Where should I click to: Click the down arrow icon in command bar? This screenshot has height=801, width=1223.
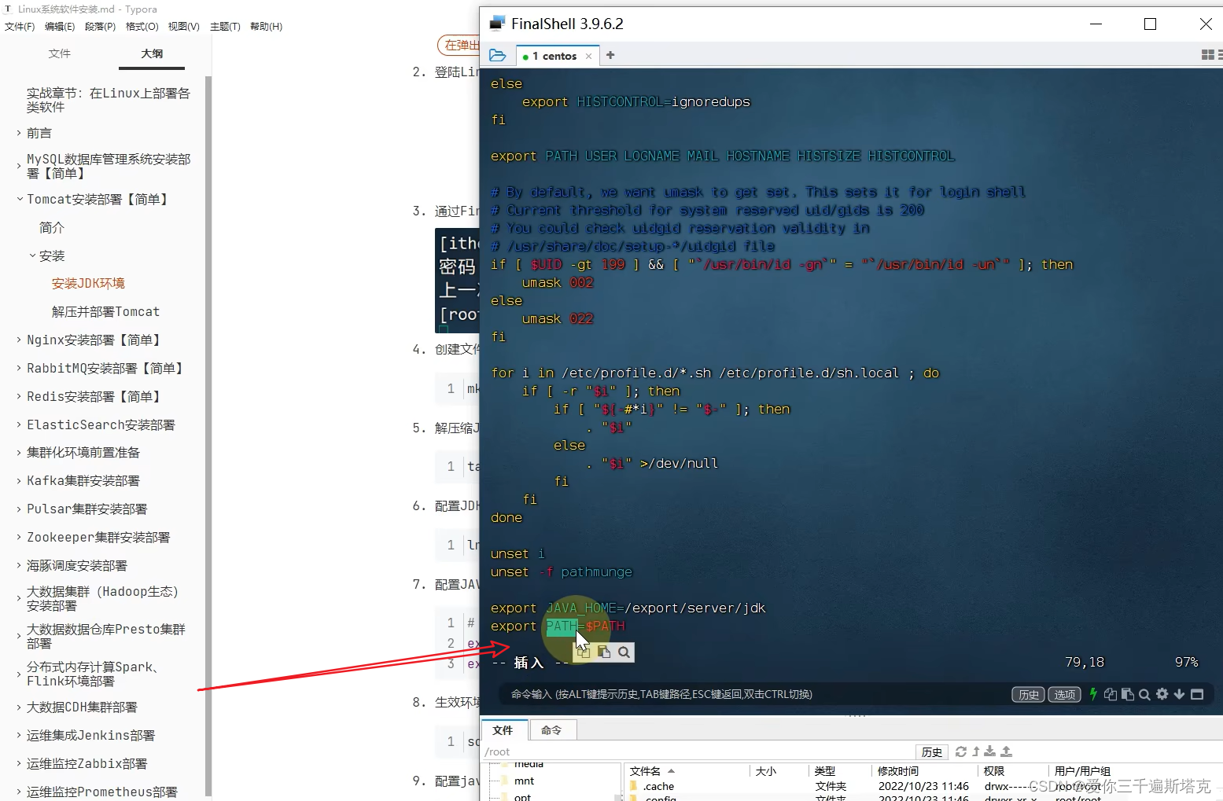[1179, 694]
